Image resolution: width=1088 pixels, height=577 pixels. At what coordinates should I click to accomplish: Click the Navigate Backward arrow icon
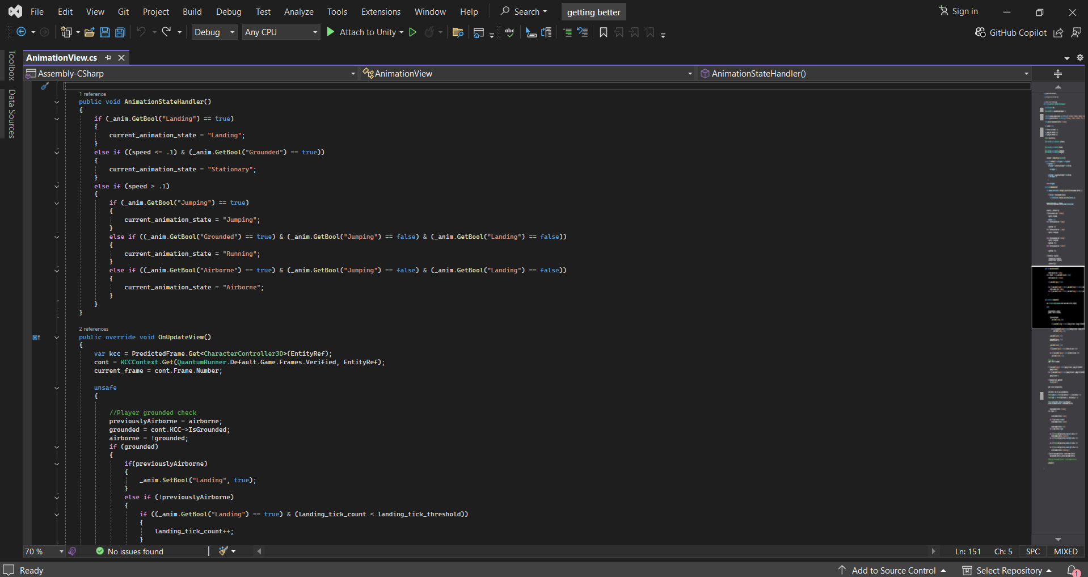(x=22, y=32)
